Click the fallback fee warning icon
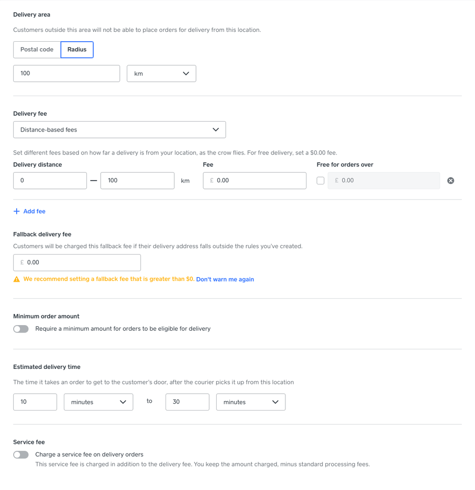475x490 pixels. click(17, 280)
